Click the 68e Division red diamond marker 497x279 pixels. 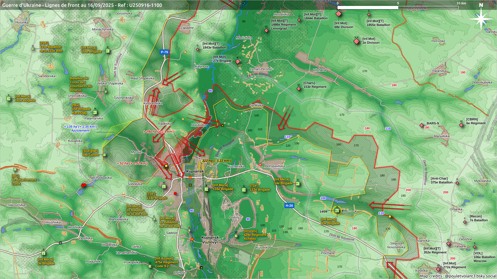pyautogui.click(x=339, y=14)
